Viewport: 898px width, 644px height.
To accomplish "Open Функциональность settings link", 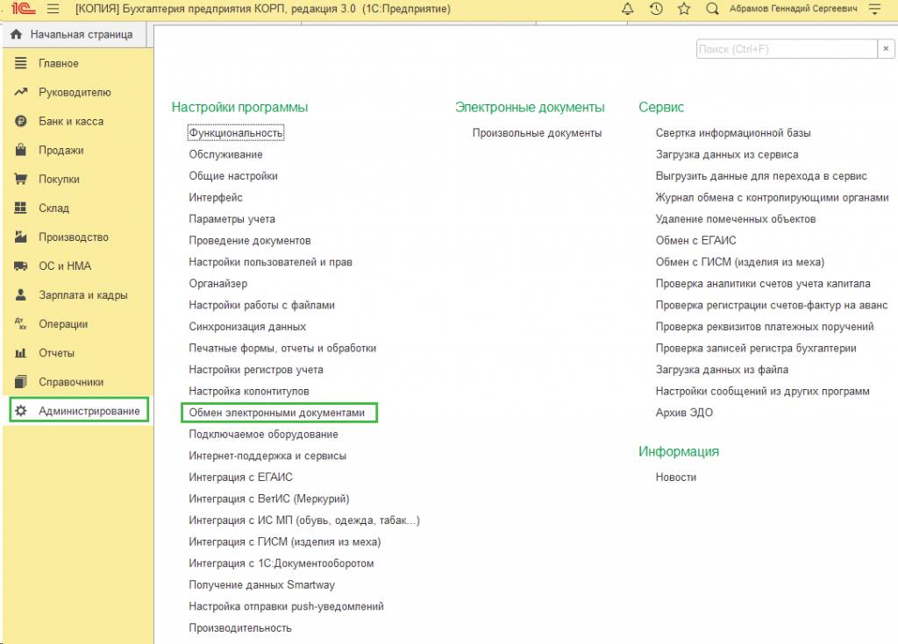I will (x=236, y=133).
